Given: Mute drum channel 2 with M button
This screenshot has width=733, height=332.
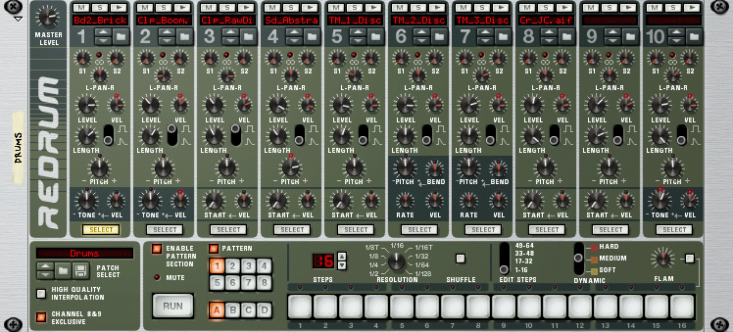Looking at the screenshot, I should 145,8.
